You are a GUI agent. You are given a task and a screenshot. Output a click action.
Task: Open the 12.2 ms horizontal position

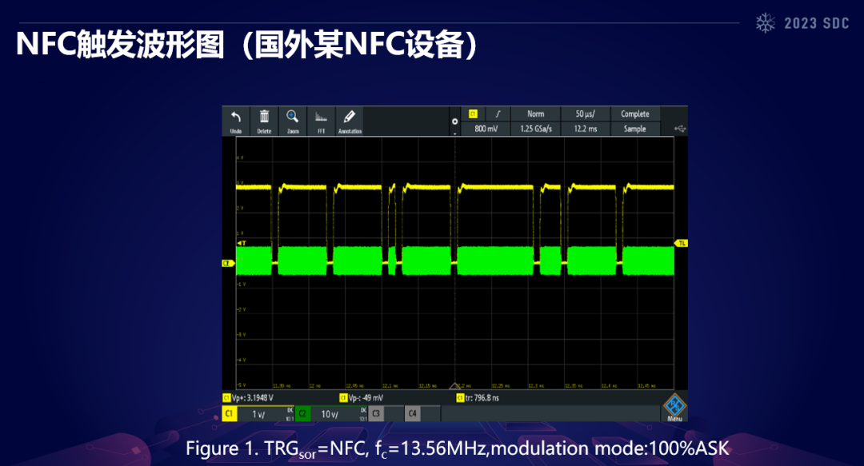pyautogui.click(x=585, y=129)
